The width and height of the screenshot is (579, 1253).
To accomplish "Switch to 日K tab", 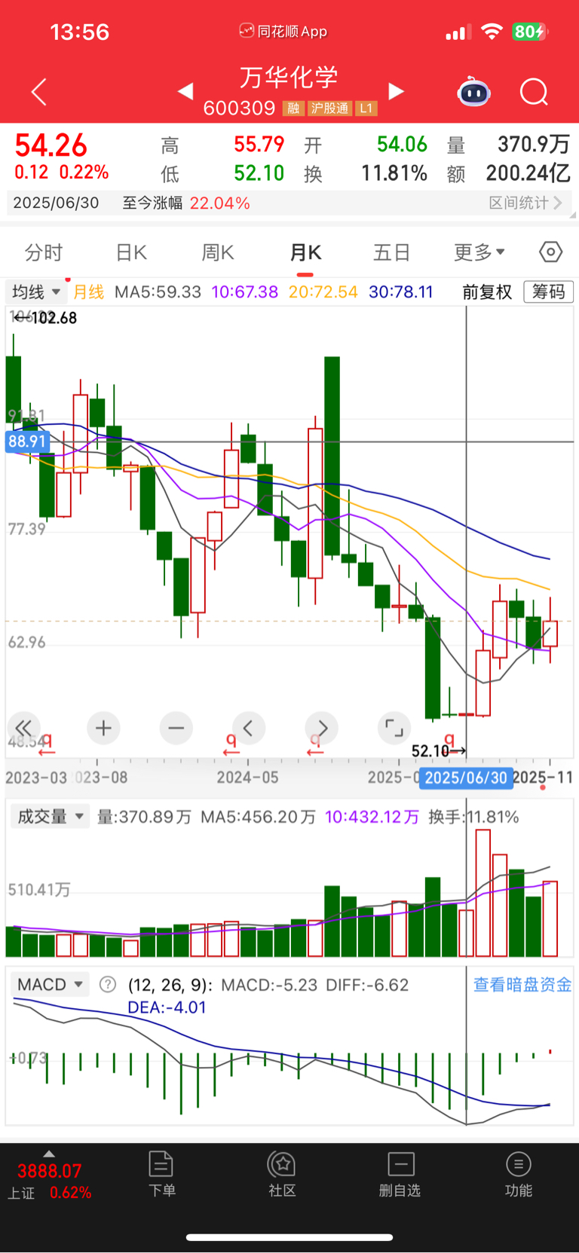I will coord(131,252).
